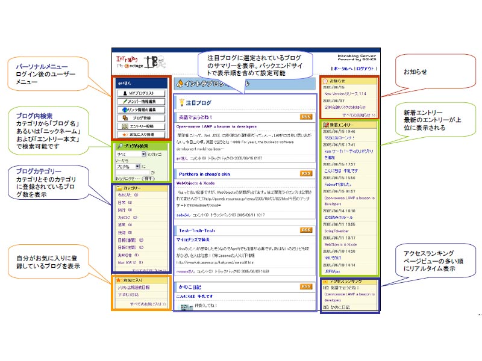Open the MYブログリスト menu button

tap(141, 93)
